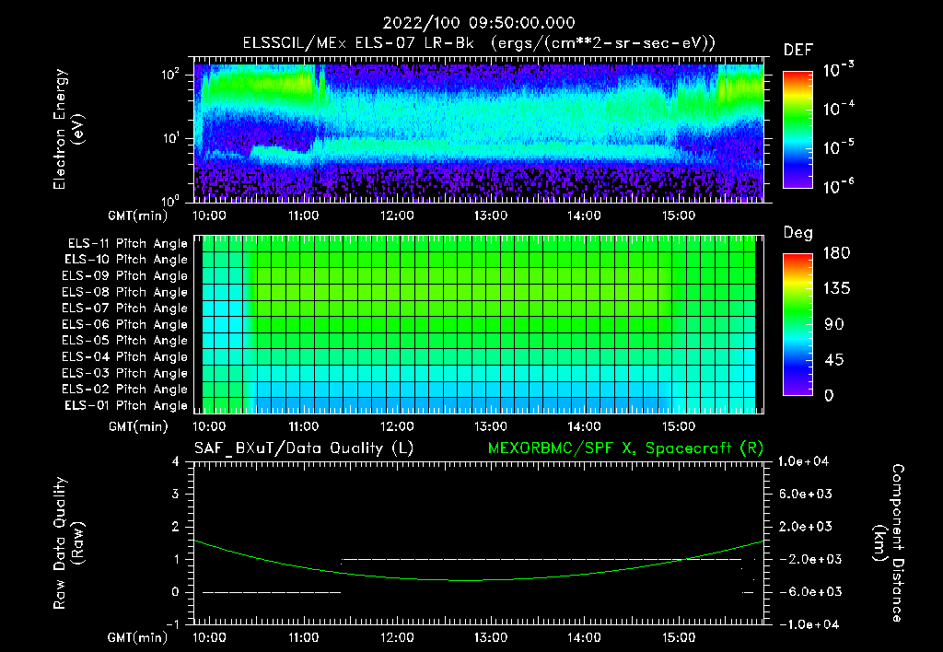Click the ELS-03 Pitch Angle row label
Viewport: 943px width, 652px height.
coord(125,373)
